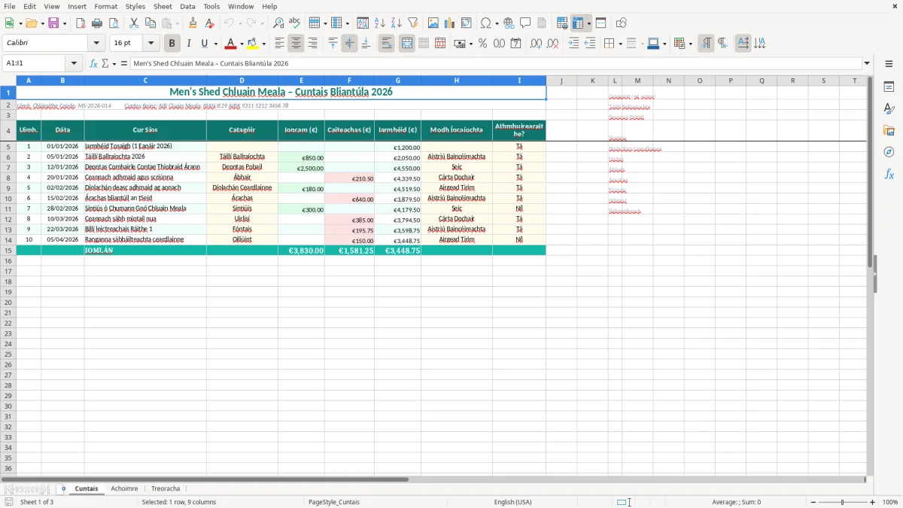Viewport: 903px width, 508px height.
Task: Click the Print Preview icon
Action: [114, 23]
